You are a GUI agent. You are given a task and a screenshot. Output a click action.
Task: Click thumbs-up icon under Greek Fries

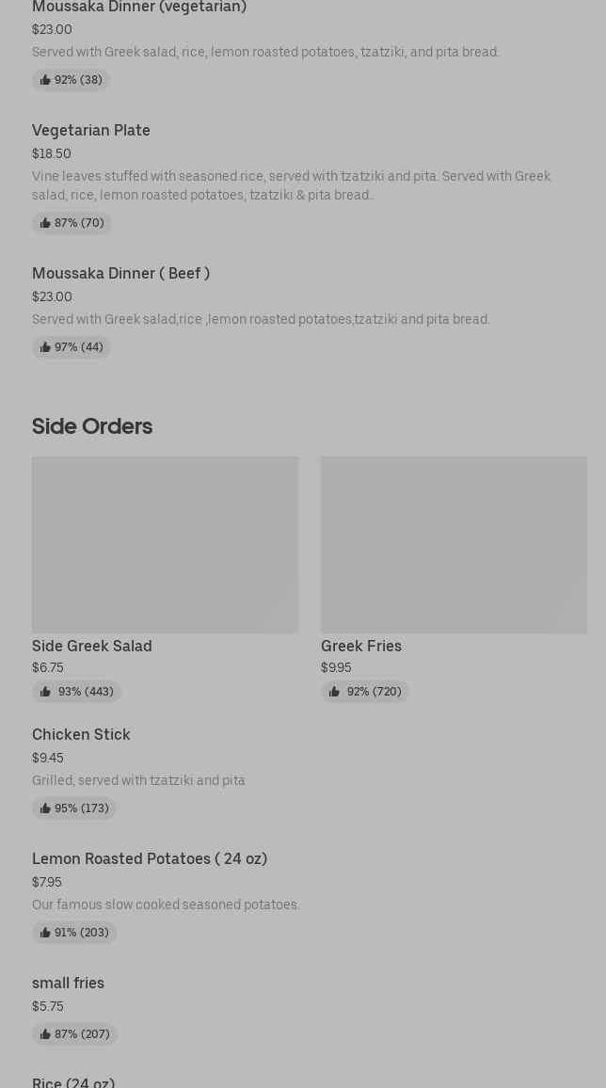click(334, 692)
